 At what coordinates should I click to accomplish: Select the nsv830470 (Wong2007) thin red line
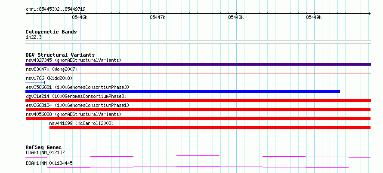click(198, 73)
